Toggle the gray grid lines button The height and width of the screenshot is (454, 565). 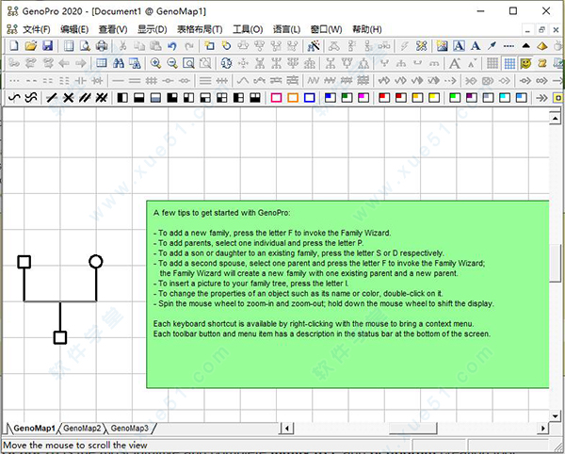pos(492,63)
